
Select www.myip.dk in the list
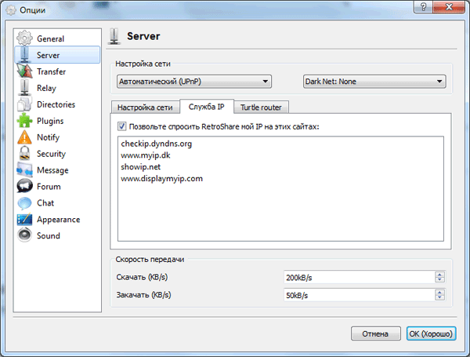(x=146, y=155)
